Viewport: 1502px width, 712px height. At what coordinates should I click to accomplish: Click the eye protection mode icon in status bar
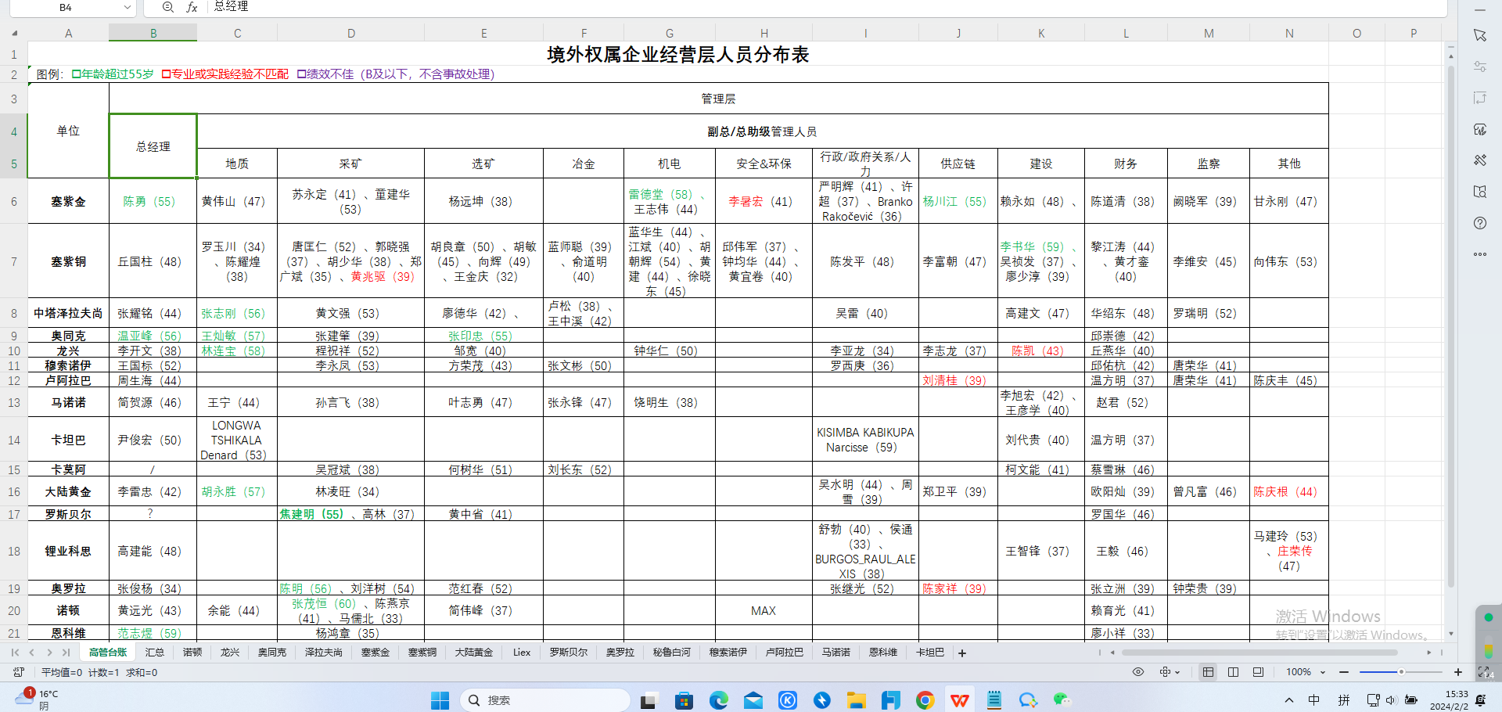(x=1138, y=672)
